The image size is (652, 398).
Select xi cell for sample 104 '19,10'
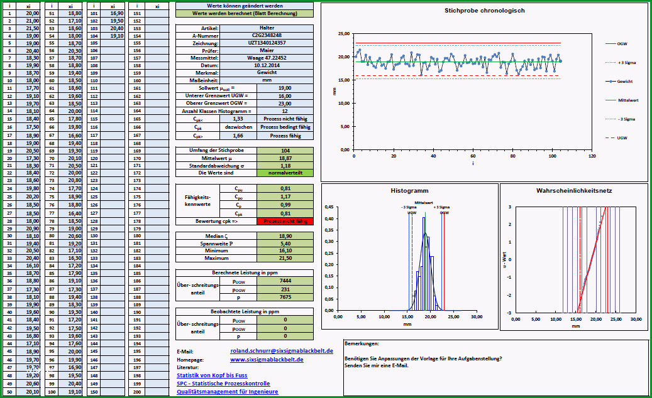(113, 36)
